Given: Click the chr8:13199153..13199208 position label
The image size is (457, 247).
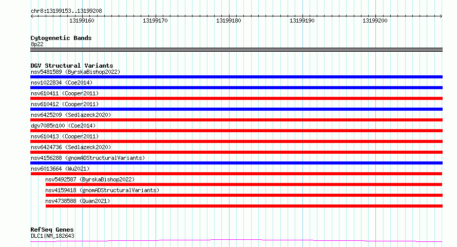Looking at the screenshot, I should point(66,11).
